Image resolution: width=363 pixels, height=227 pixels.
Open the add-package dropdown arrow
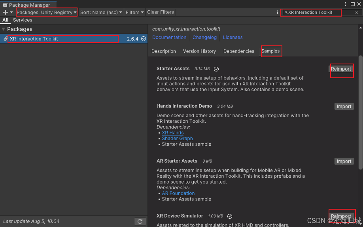point(11,13)
